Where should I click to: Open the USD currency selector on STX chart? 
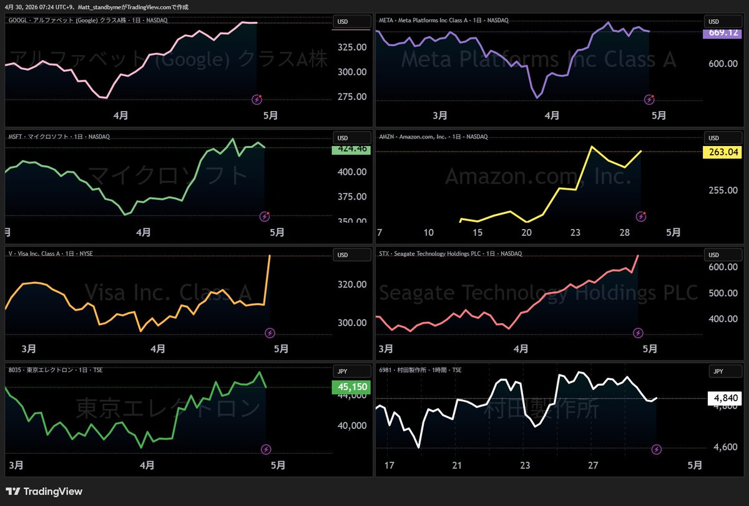pyautogui.click(x=723, y=255)
